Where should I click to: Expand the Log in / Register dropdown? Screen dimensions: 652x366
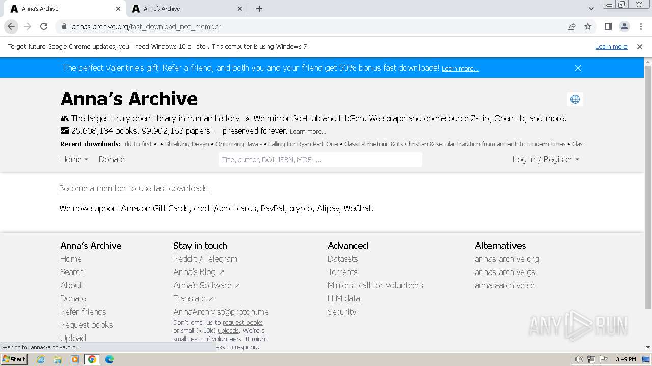(546, 159)
